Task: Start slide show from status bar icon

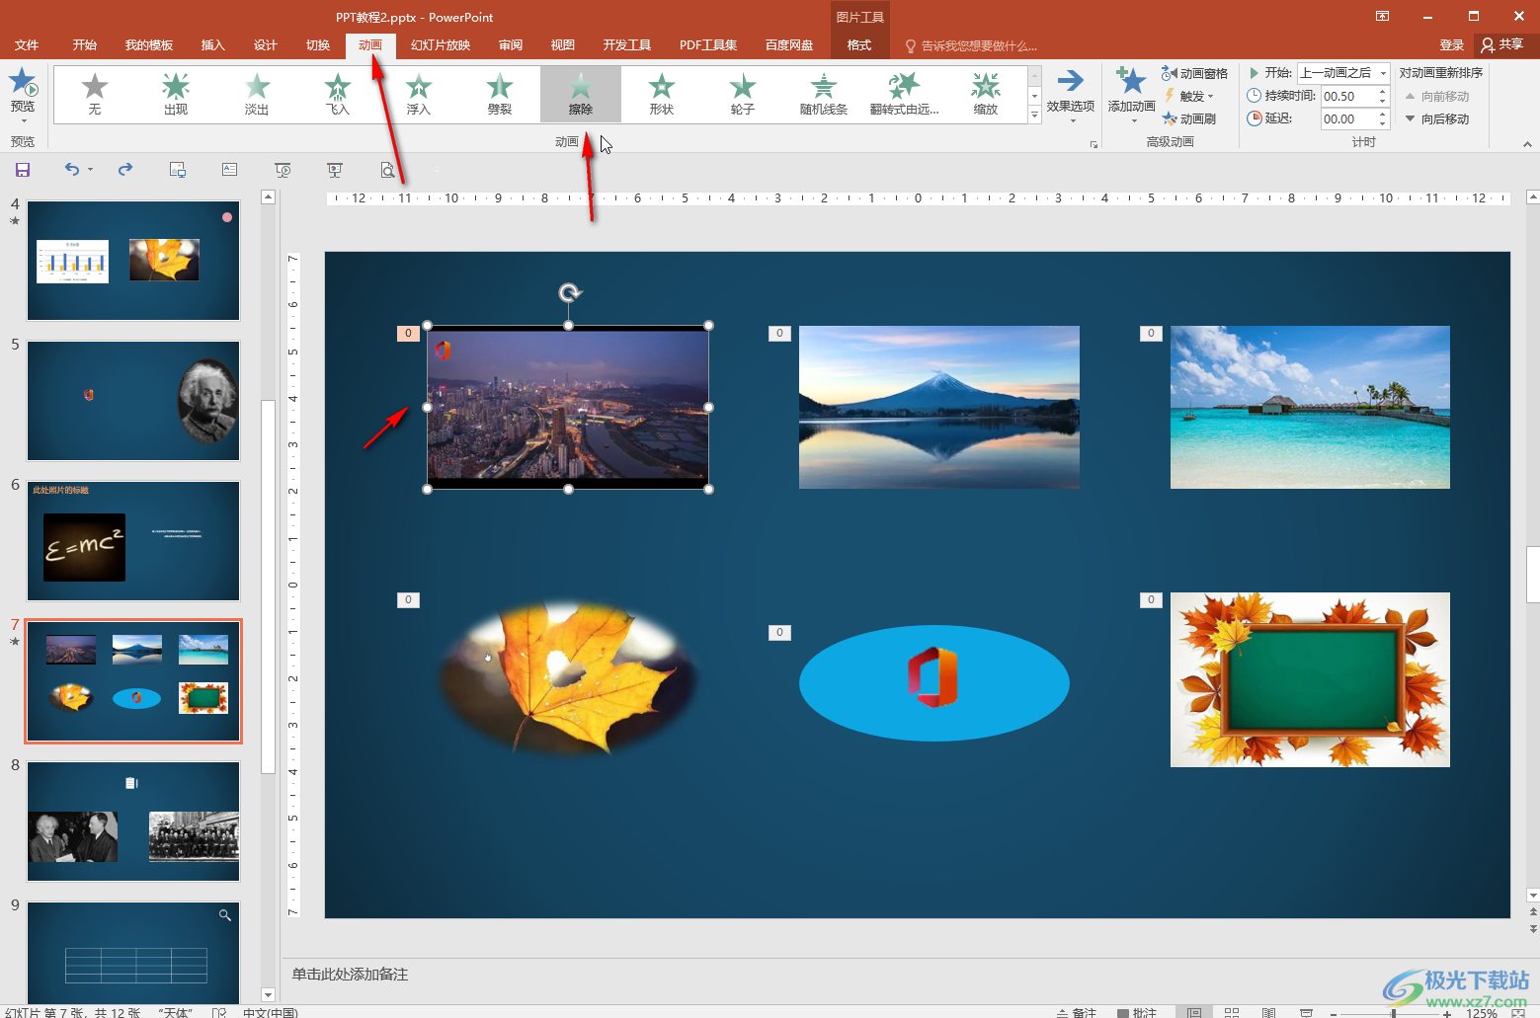Action: click(1306, 1012)
